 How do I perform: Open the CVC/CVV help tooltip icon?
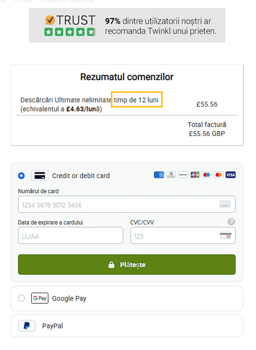(x=231, y=222)
